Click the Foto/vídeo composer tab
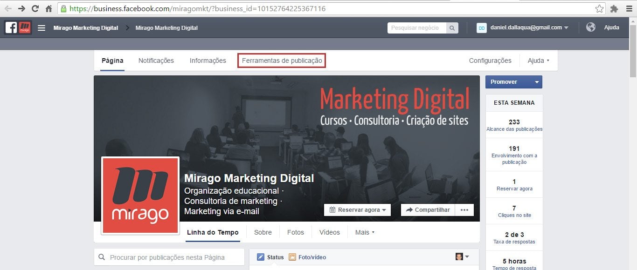Viewport: 637px width, 270px height. [x=307, y=257]
